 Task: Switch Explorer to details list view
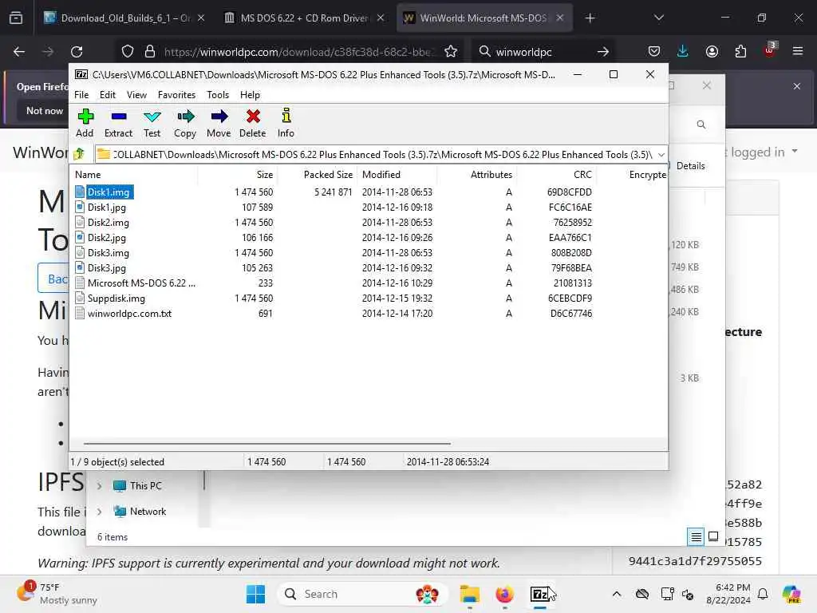(696, 536)
